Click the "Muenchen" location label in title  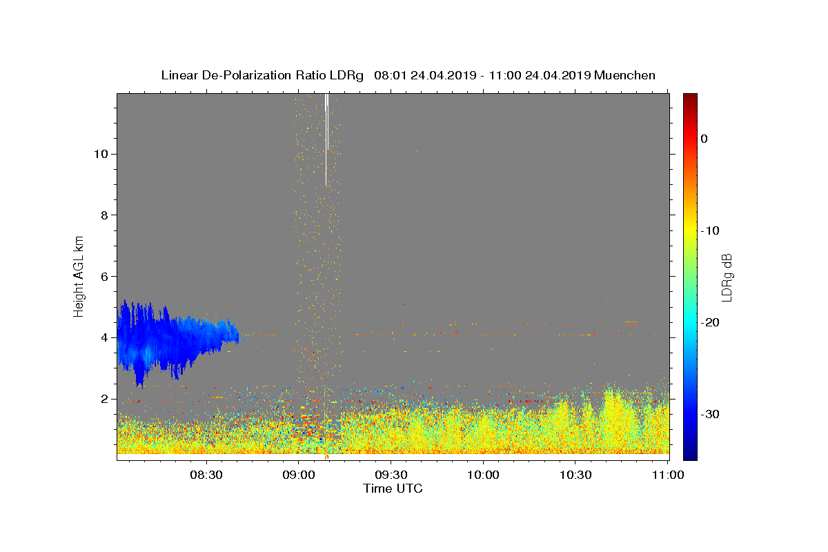tap(625, 75)
